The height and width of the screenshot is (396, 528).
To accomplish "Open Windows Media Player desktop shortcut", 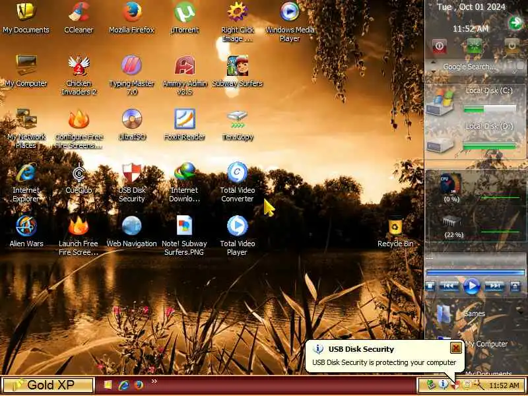I will click(x=290, y=22).
